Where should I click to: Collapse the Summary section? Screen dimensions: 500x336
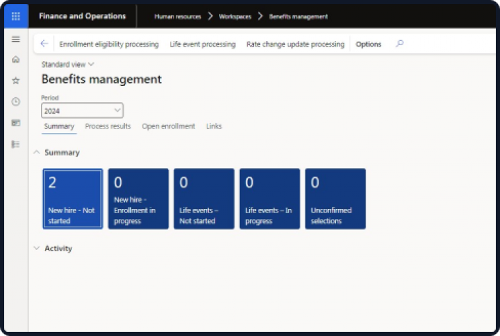coord(37,153)
